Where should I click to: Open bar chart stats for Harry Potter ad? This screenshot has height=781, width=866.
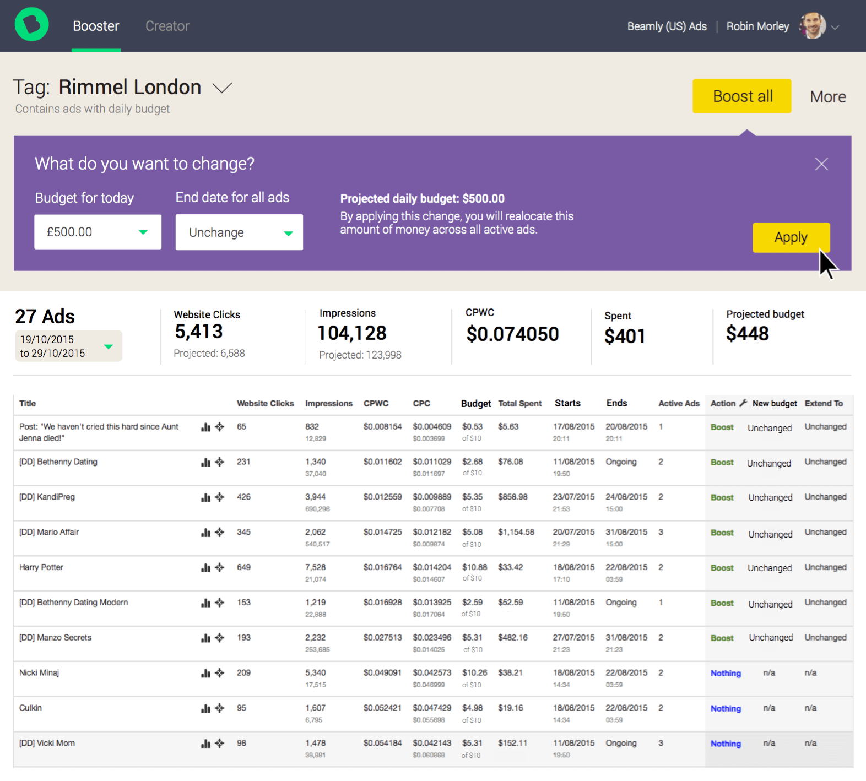tap(205, 568)
